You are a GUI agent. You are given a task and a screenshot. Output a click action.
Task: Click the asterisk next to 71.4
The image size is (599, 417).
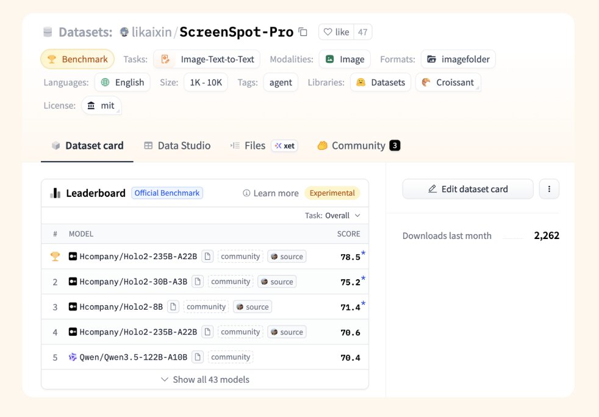coord(364,304)
